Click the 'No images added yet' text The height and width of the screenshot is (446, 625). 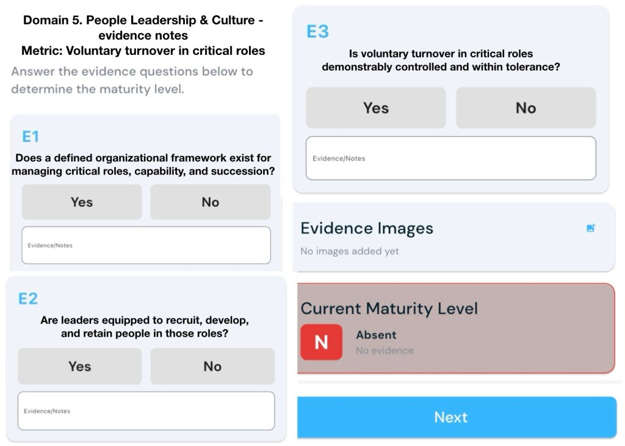pos(350,251)
